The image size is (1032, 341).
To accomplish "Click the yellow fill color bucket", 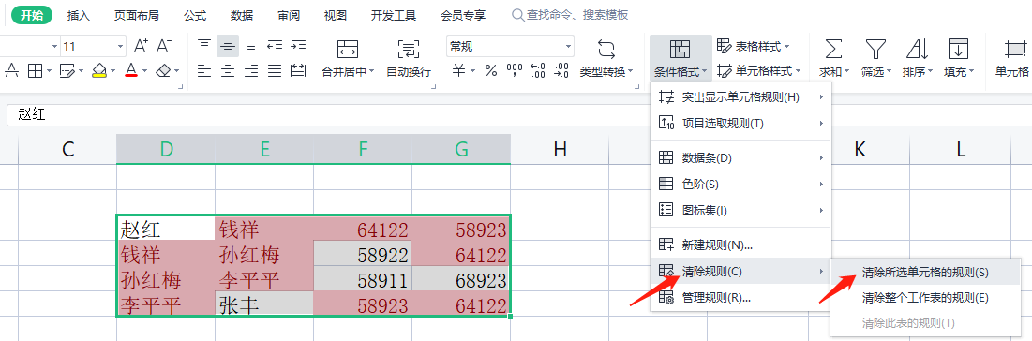I will pyautogui.click(x=98, y=70).
